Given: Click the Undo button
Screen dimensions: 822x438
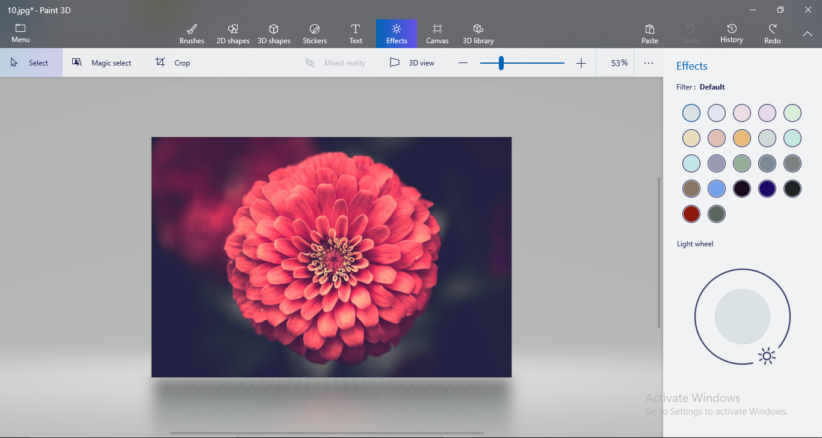Looking at the screenshot, I should click(691, 34).
